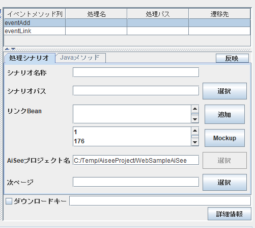Click 選択 button next to シナリオパス

tap(224, 91)
